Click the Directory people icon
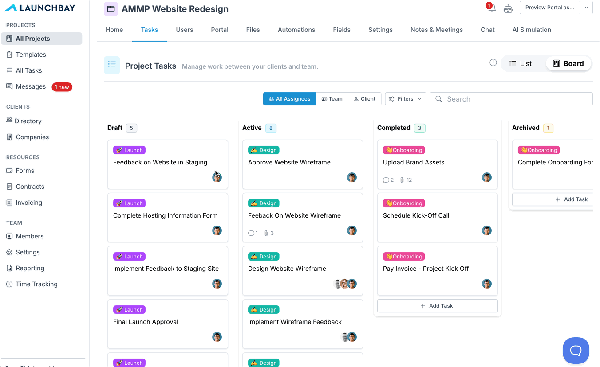 tap(9, 120)
